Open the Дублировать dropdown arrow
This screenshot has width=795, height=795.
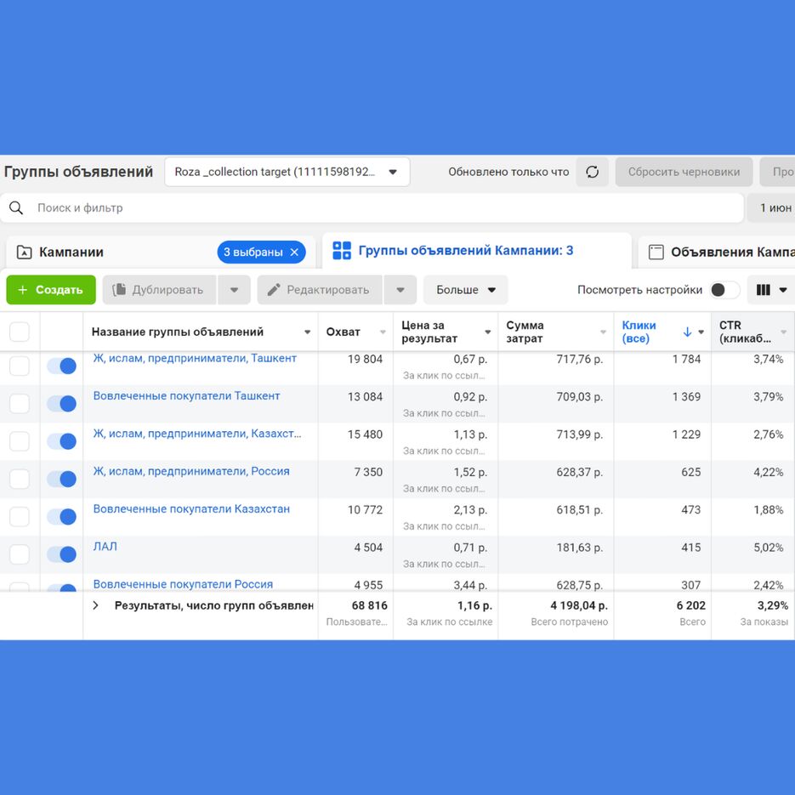pos(234,290)
